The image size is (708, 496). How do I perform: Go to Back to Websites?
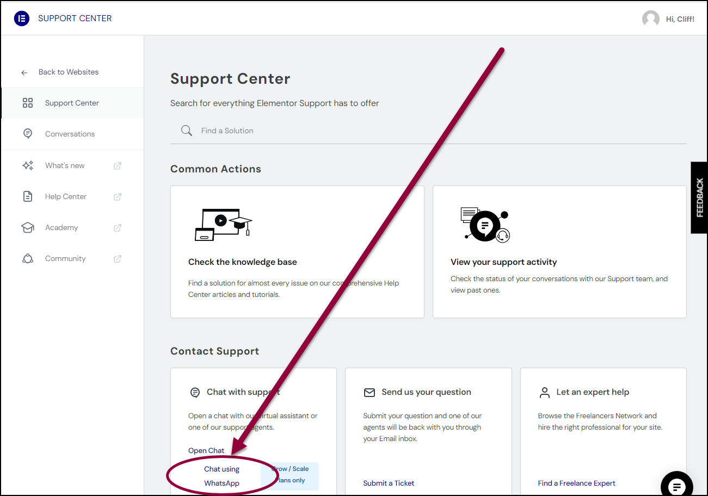69,72
